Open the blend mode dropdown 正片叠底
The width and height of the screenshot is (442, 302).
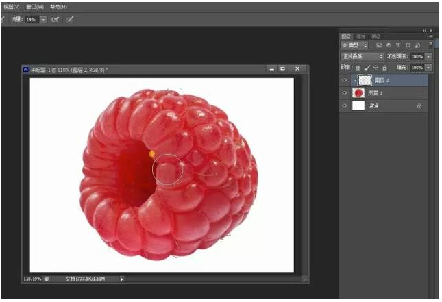pyautogui.click(x=363, y=56)
